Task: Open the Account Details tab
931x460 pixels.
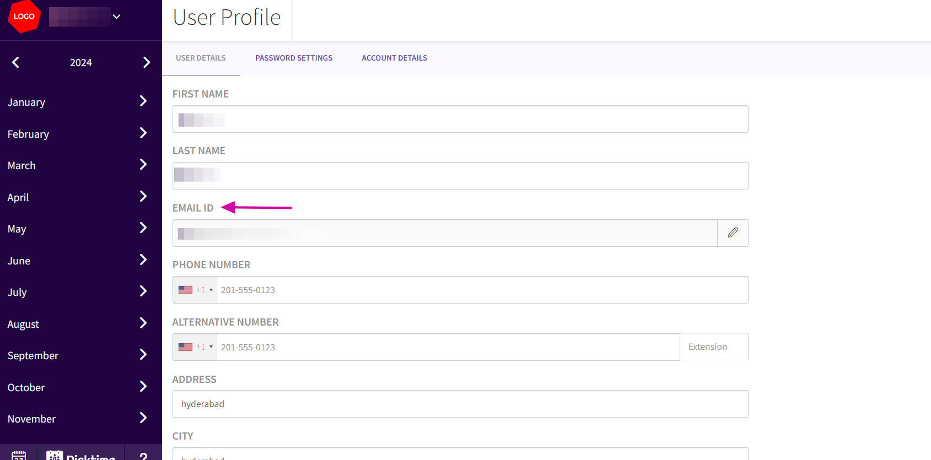Action: 394,58
